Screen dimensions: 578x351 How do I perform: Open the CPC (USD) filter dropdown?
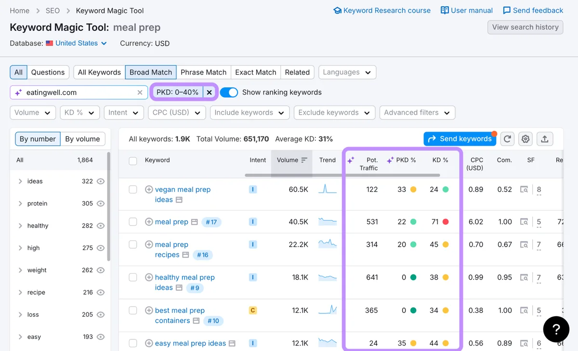(x=177, y=113)
